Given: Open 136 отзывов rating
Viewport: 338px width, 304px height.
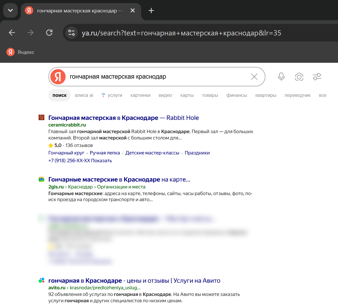Looking at the screenshot, I should click(x=79, y=146).
